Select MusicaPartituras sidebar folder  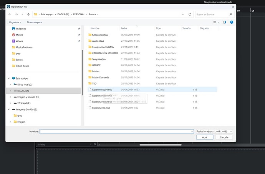[22, 47]
